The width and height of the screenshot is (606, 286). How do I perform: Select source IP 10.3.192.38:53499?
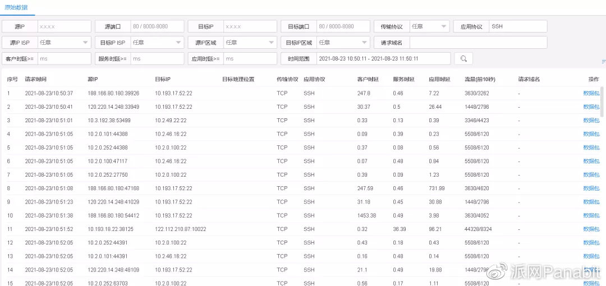[109, 120]
